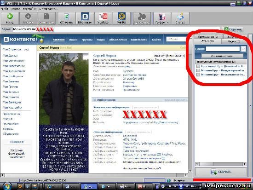Click the green Back arrow toolbar icon
The height and width of the screenshot is (190, 253).
pyautogui.click(x=10, y=18)
